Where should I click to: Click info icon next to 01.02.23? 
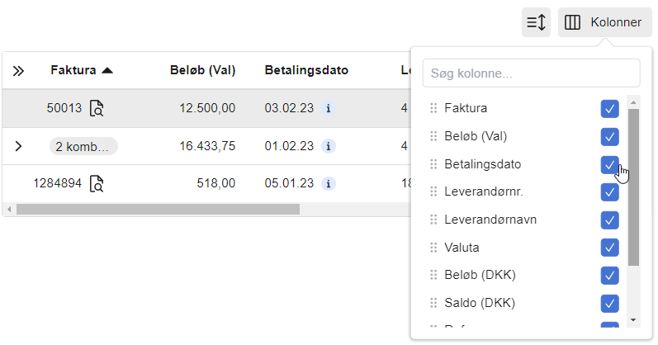point(328,146)
